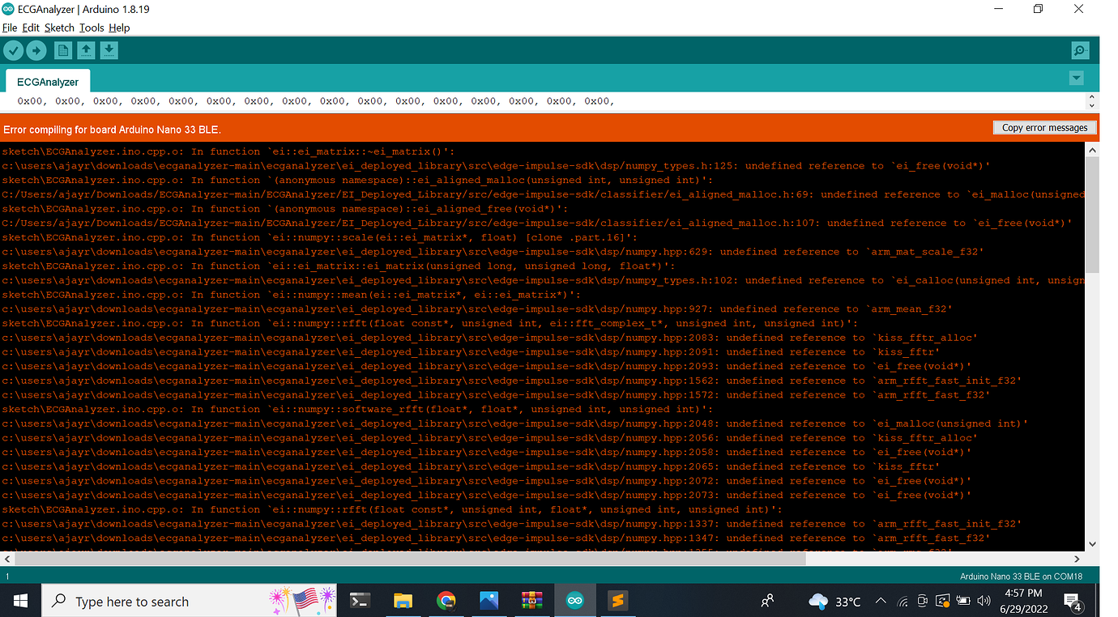Viewport: 1118px width, 617px height.
Task: Click the 'ei_malloc(unsigned int)' error at numpy.hpp:2048
Action: click(x=514, y=423)
